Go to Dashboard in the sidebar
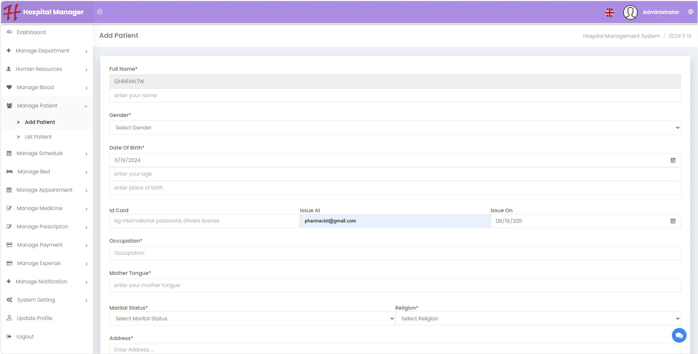This screenshot has width=698, height=354. point(31,32)
